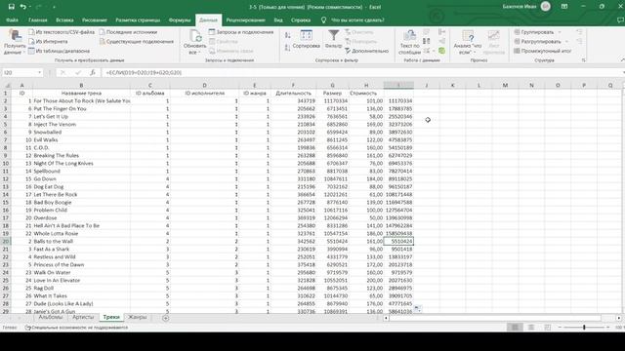Viewport: 625px width, 351px height.
Task: Collapse the ribbon with the chevron
Action: (622, 60)
